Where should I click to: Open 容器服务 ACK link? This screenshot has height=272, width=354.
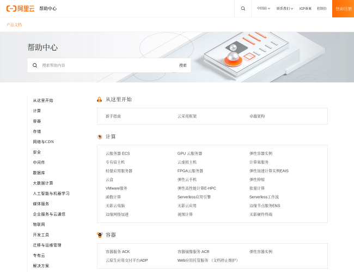click(x=118, y=252)
